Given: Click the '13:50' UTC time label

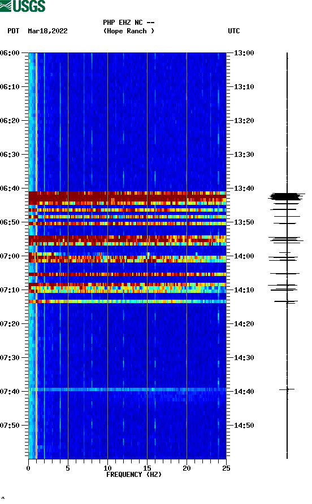Looking at the screenshot, I should coord(244,222).
